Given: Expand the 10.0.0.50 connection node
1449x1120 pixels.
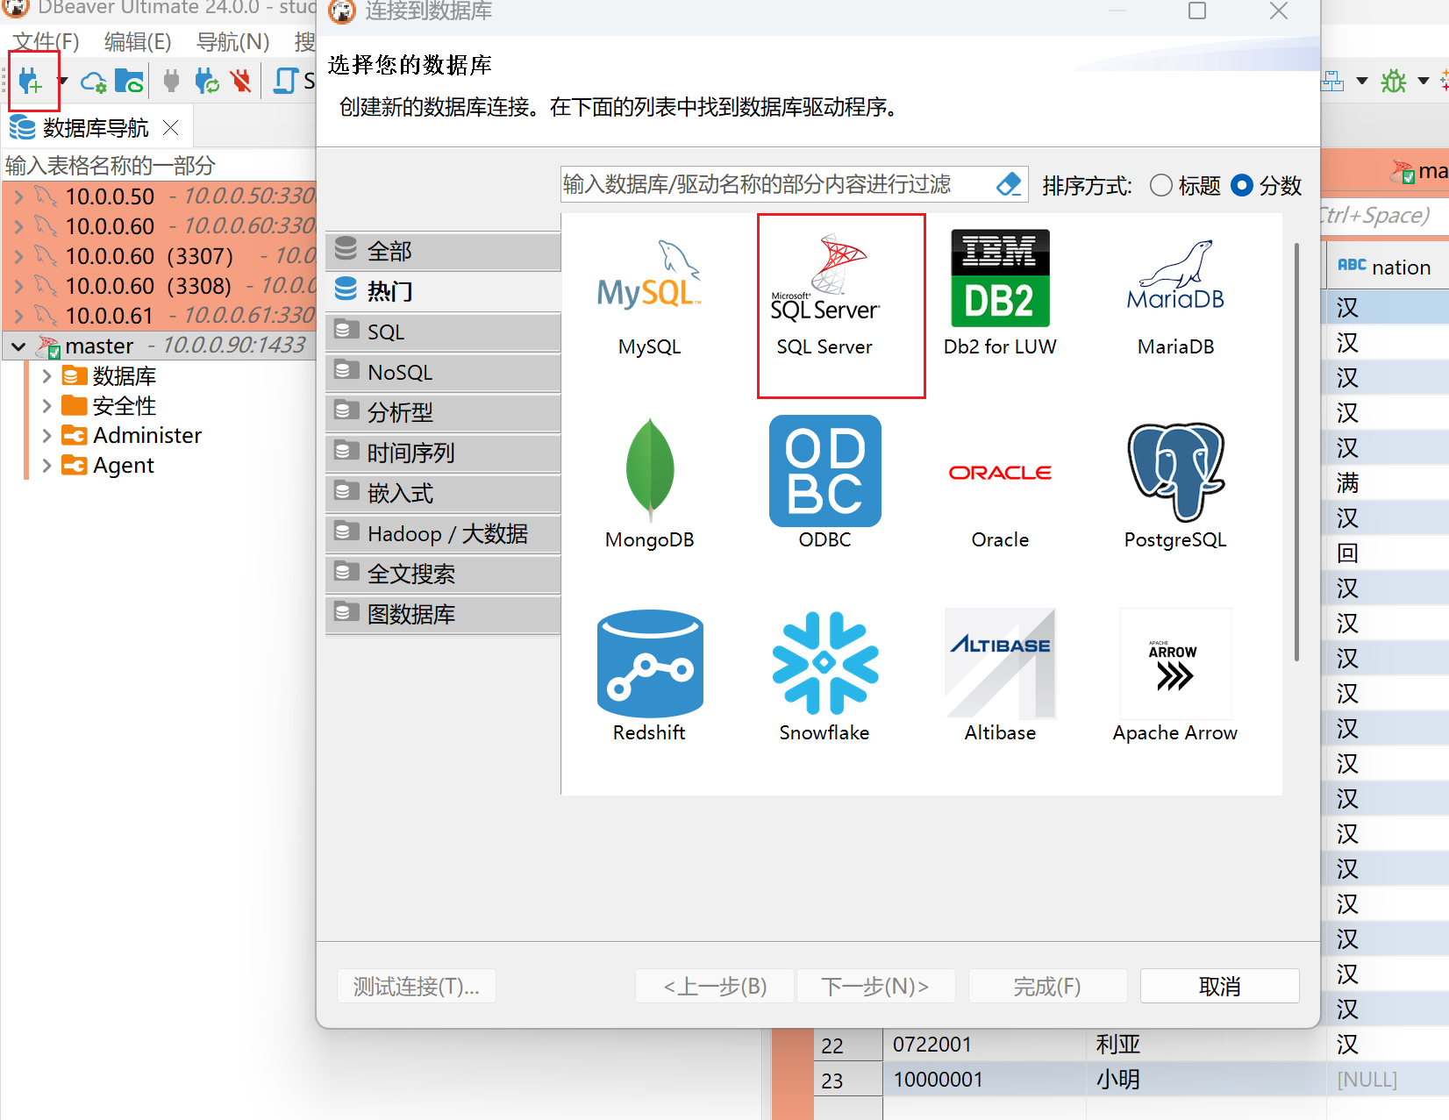Looking at the screenshot, I should click(x=19, y=196).
